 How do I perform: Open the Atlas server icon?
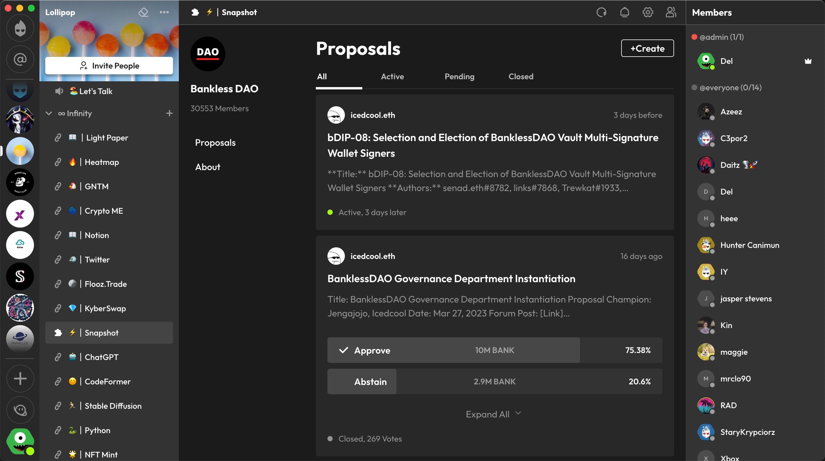click(20, 245)
